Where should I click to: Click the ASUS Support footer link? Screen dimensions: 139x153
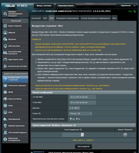pyautogui.click(x=55, y=152)
